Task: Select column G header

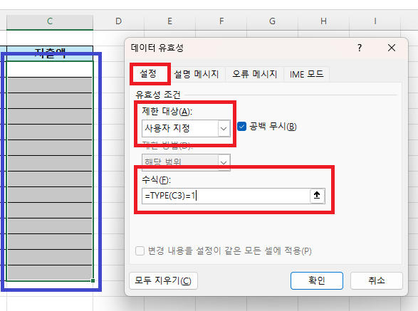Action: pos(272,21)
